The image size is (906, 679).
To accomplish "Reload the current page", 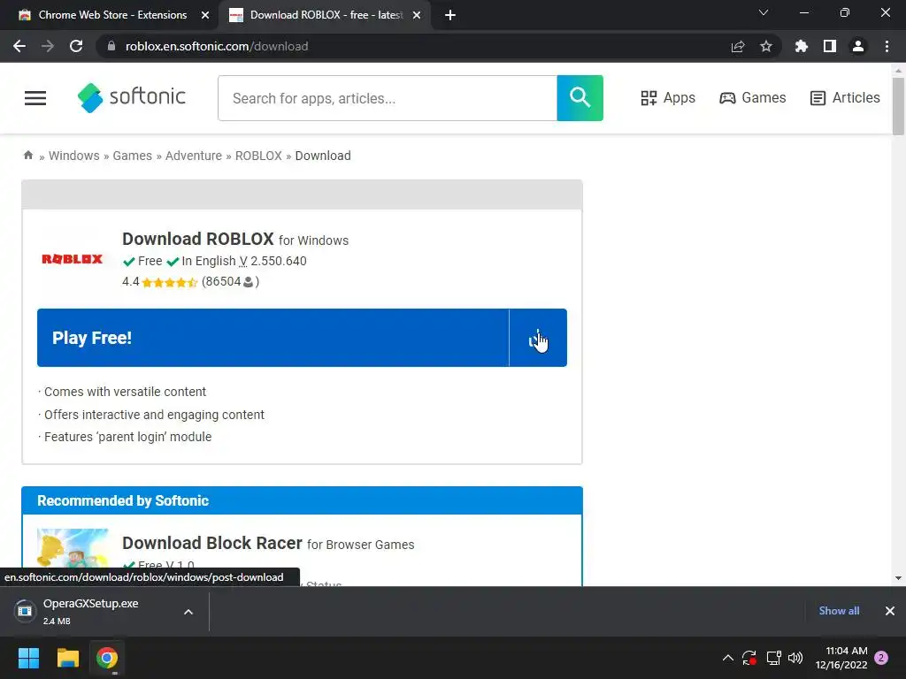I will pos(76,46).
